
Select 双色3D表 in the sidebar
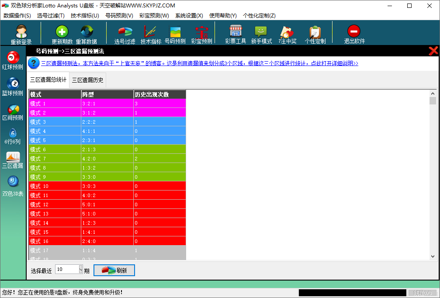click(x=13, y=186)
